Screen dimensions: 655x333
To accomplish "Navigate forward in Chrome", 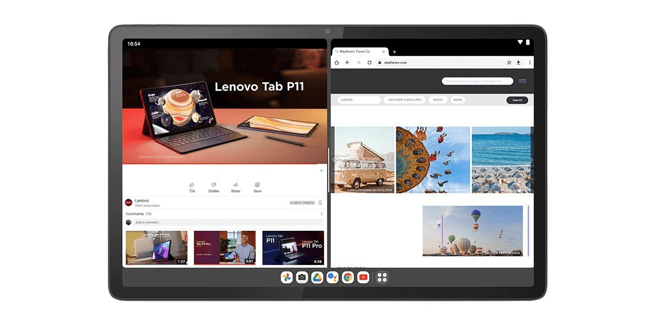I will 359,63.
